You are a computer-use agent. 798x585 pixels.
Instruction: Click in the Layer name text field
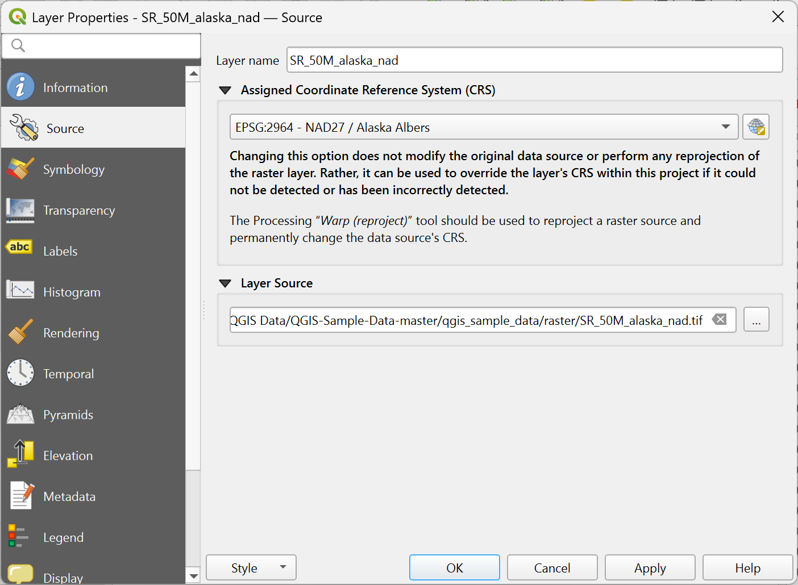(x=534, y=60)
